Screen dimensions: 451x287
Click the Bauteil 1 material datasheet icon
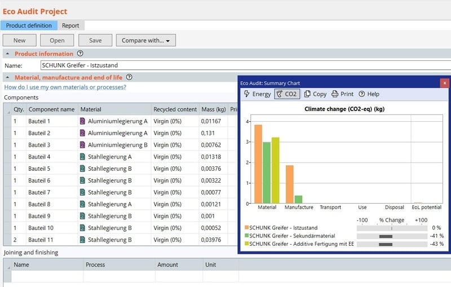[x=83, y=121]
